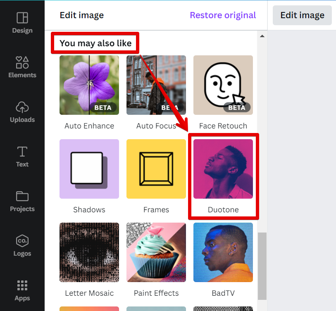The image size is (336, 311).
Task: Open the Uploads sidebar panel
Action: [22, 112]
